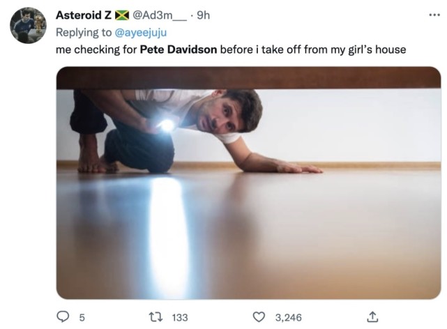Open the Asteroid Z display name
The width and height of the screenshot is (447, 329).
(x=83, y=15)
